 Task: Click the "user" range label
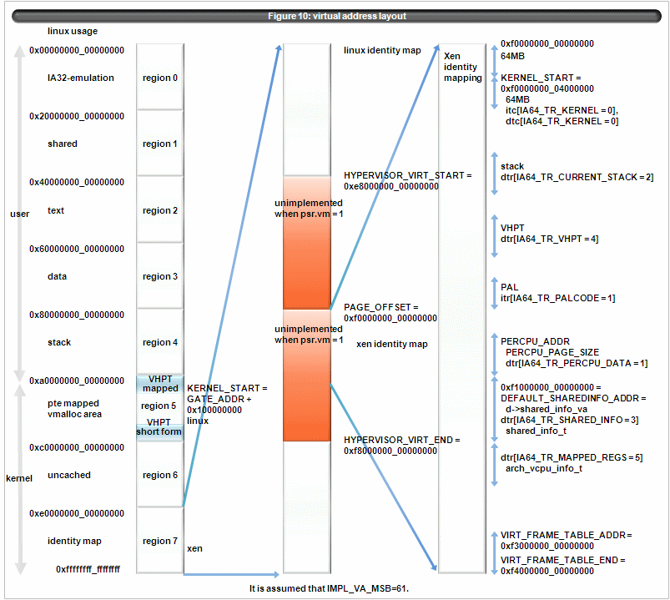20,214
